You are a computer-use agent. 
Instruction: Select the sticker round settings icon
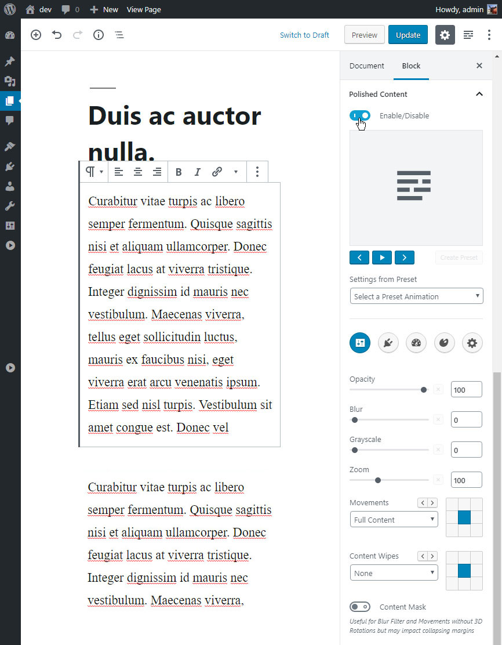point(444,343)
